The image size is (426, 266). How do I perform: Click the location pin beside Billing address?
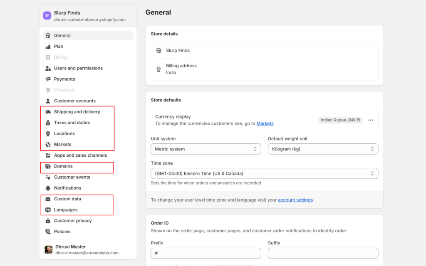(159, 69)
